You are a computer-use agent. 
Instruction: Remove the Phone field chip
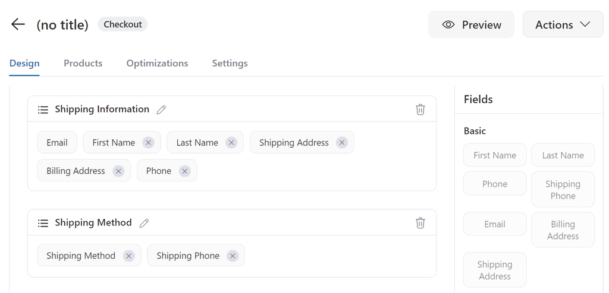point(185,171)
